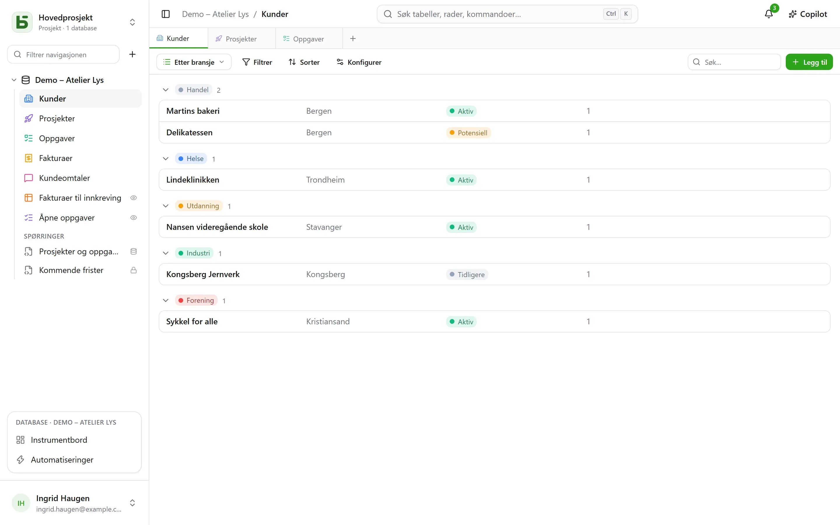
Task: Collapse the Handel group
Action: [166, 90]
